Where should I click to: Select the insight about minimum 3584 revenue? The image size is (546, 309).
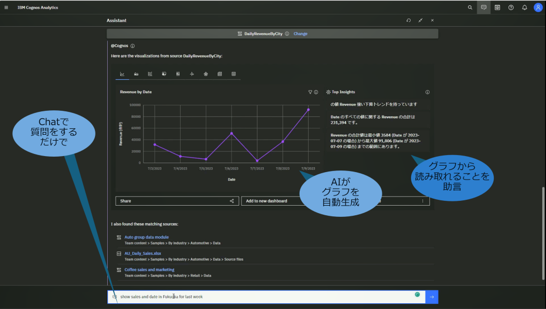pos(378,141)
